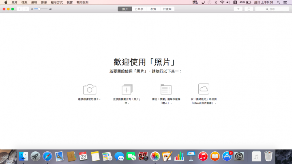The width and height of the screenshot is (292, 164).
Task: Open Notification Center icon
Action: [x=285, y=2]
